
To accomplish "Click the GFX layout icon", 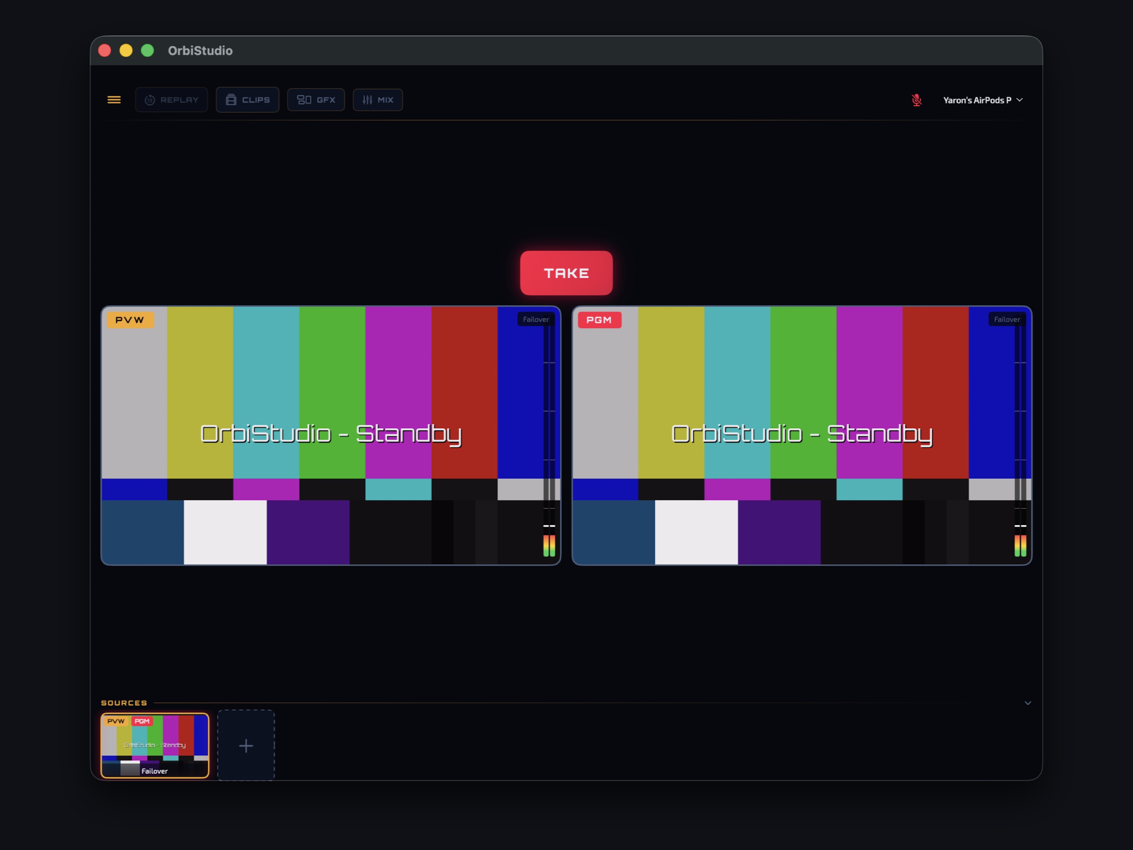I will click(x=304, y=100).
